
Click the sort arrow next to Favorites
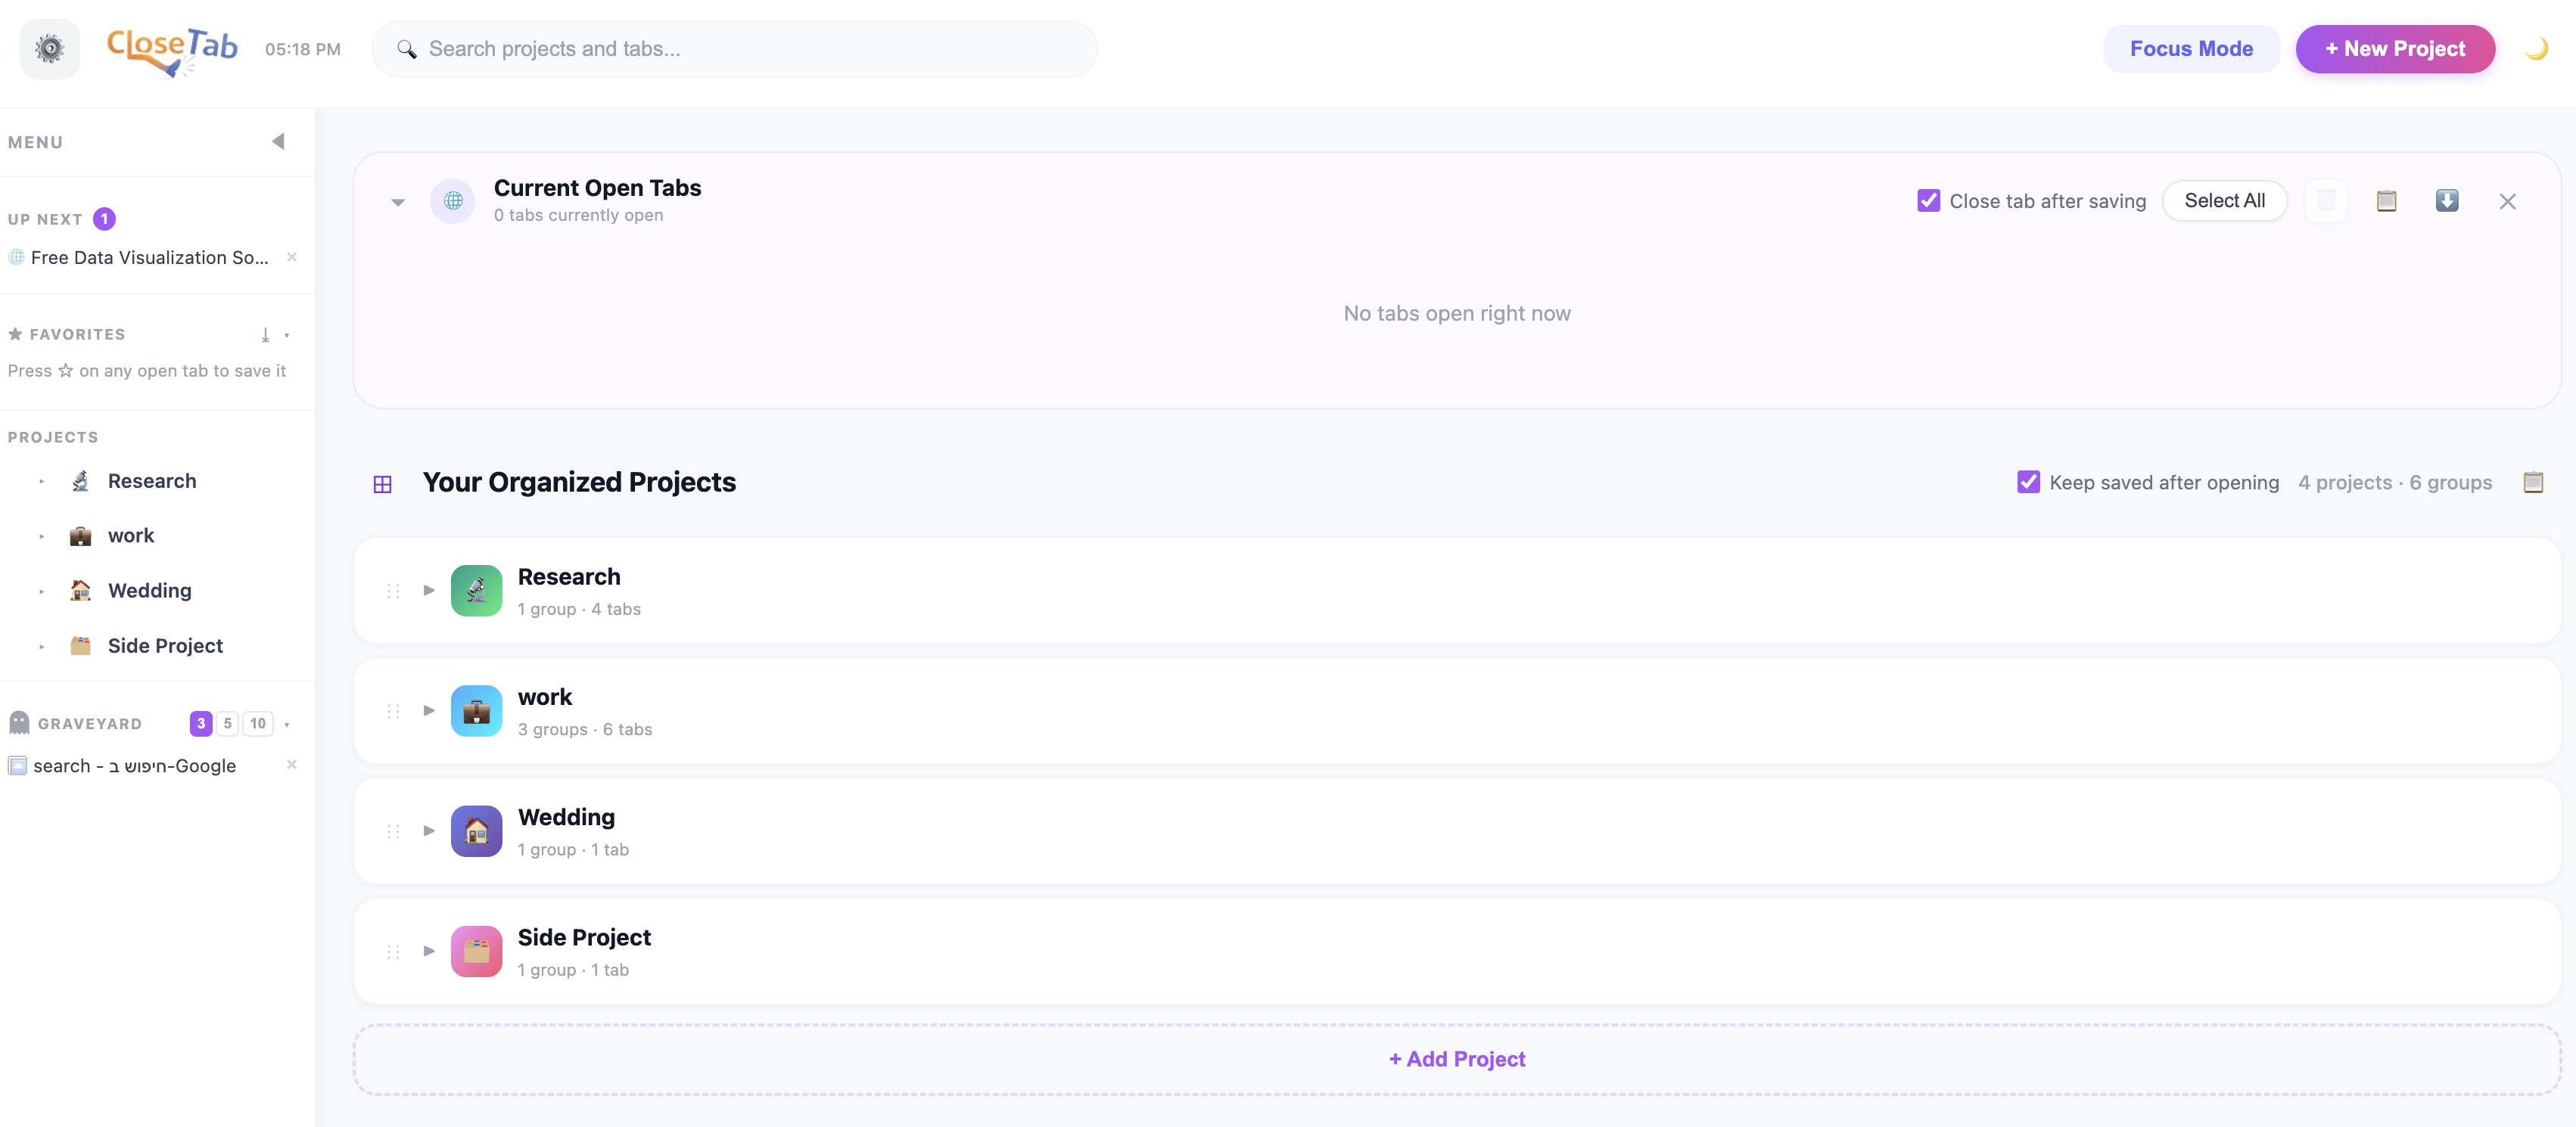click(264, 335)
